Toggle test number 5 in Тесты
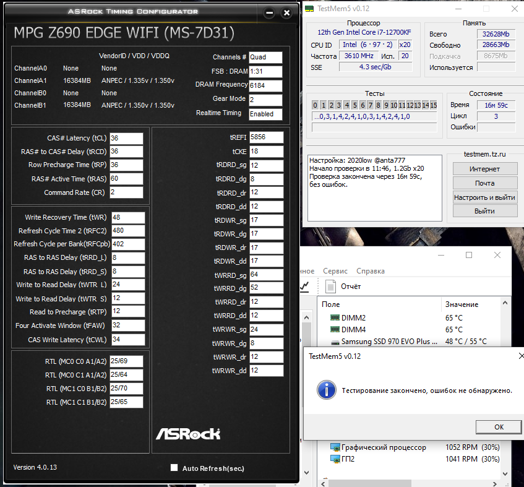The height and width of the screenshot is (487, 524). pyautogui.click(x=355, y=105)
